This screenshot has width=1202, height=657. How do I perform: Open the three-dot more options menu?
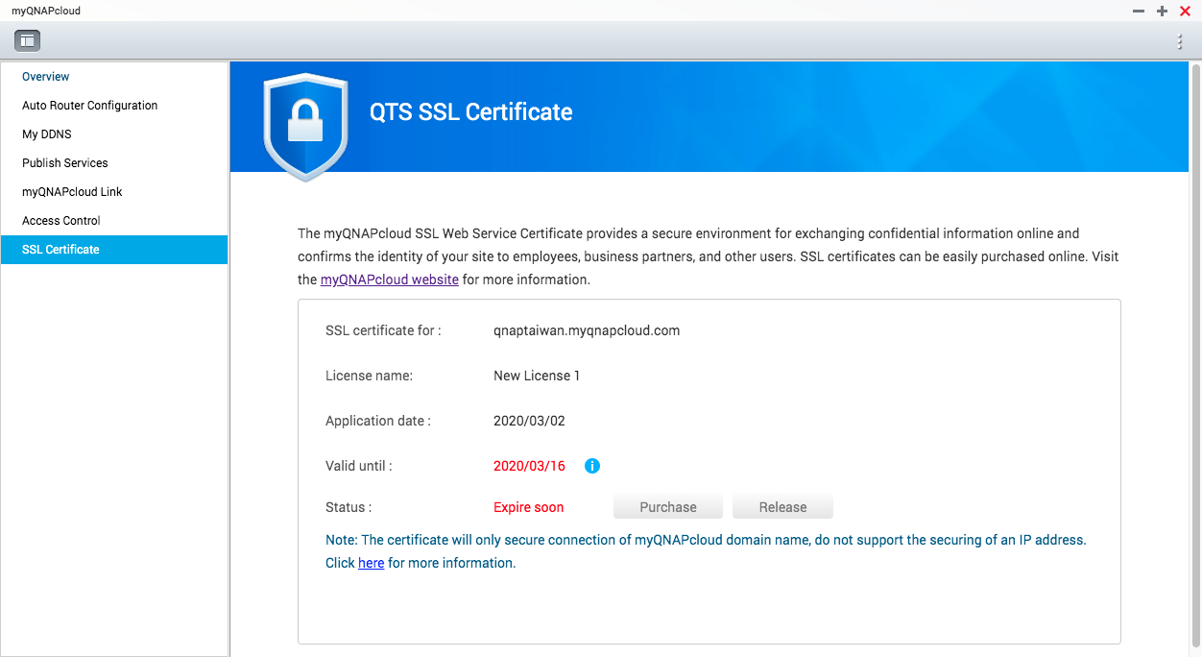point(1180,41)
